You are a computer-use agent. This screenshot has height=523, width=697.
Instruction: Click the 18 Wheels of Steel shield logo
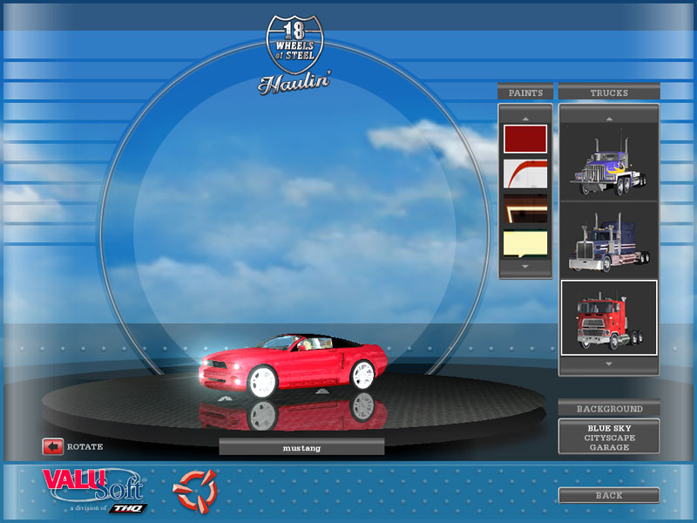coord(294,44)
